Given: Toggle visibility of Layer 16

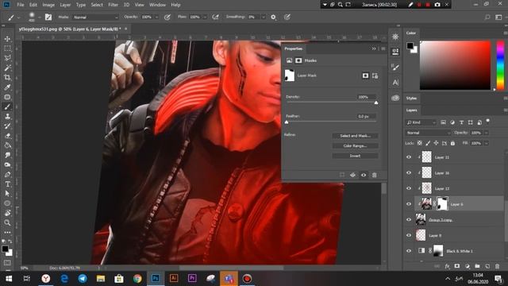Looking at the screenshot, I should point(409,173).
